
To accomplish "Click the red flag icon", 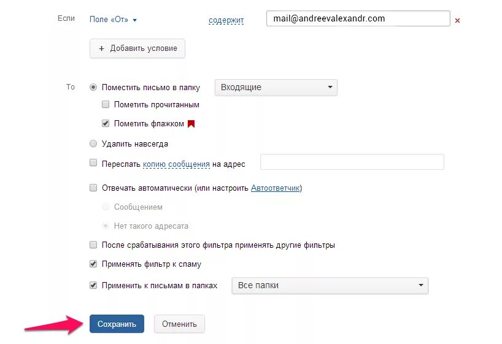I will click(191, 124).
